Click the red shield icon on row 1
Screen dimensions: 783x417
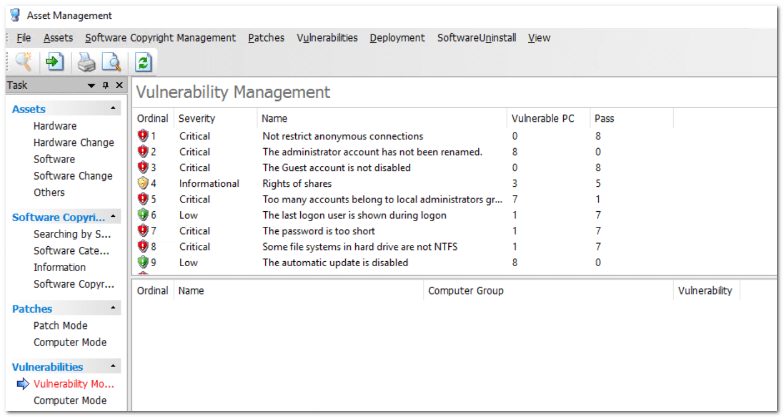(143, 136)
